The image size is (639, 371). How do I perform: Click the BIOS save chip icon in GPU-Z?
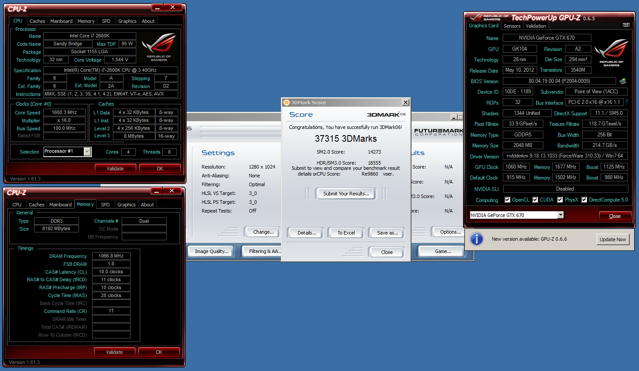[623, 81]
